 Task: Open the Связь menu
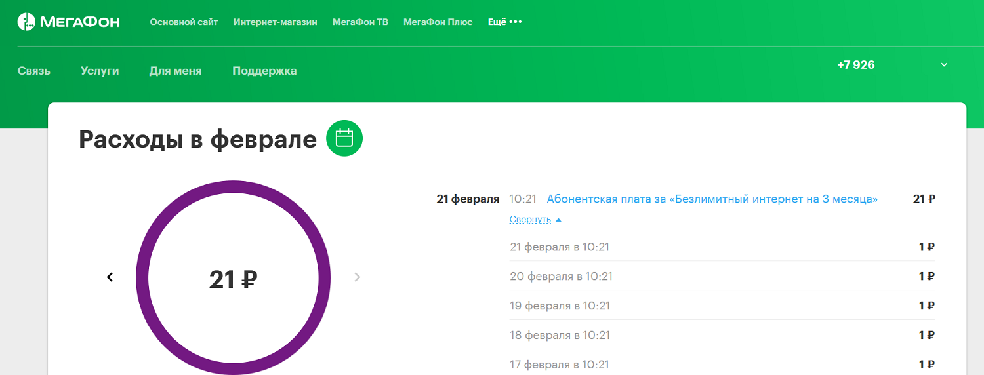click(34, 71)
